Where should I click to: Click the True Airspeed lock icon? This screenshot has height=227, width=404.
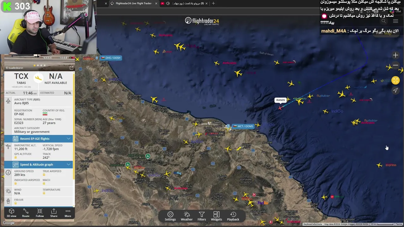(44, 175)
